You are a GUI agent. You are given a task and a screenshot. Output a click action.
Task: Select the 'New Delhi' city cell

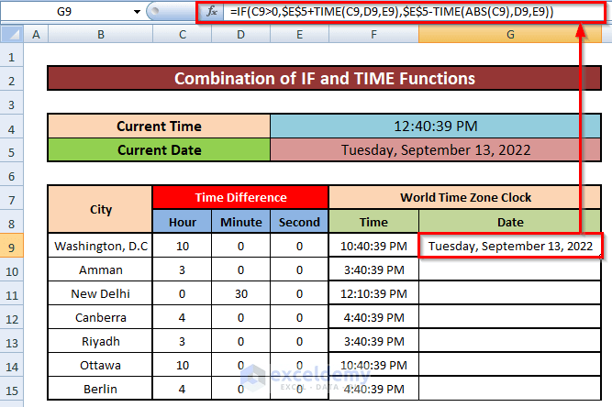pyautogui.click(x=100, y=293)
